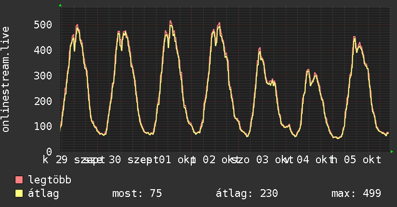Click the onlinestream.live vertical axis title
The height and width of the screenshot is (207, 397).
pyautogui.click(x=5, y=79)
